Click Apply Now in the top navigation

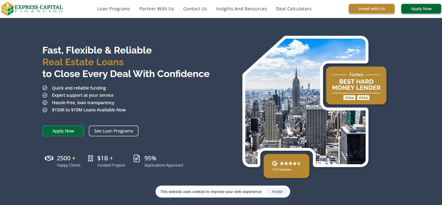click(421, 9)
